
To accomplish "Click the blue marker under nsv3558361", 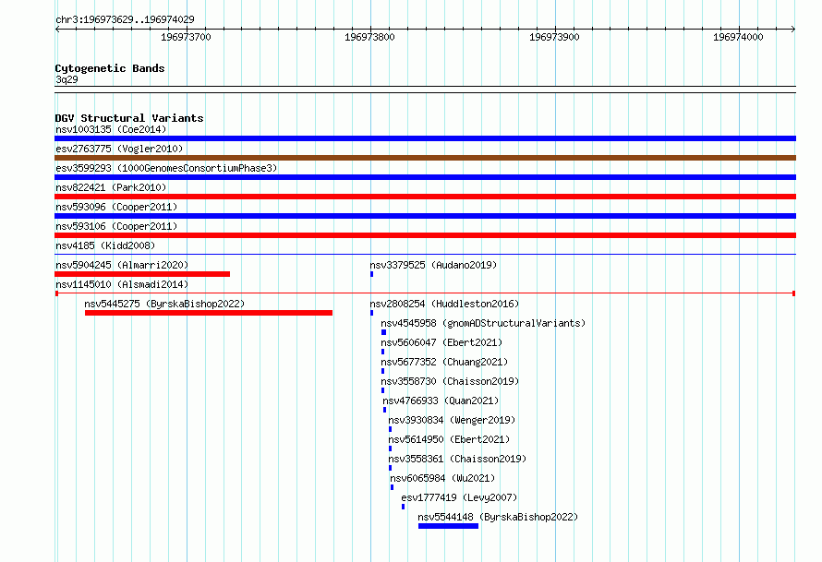I will coord(390,468).
